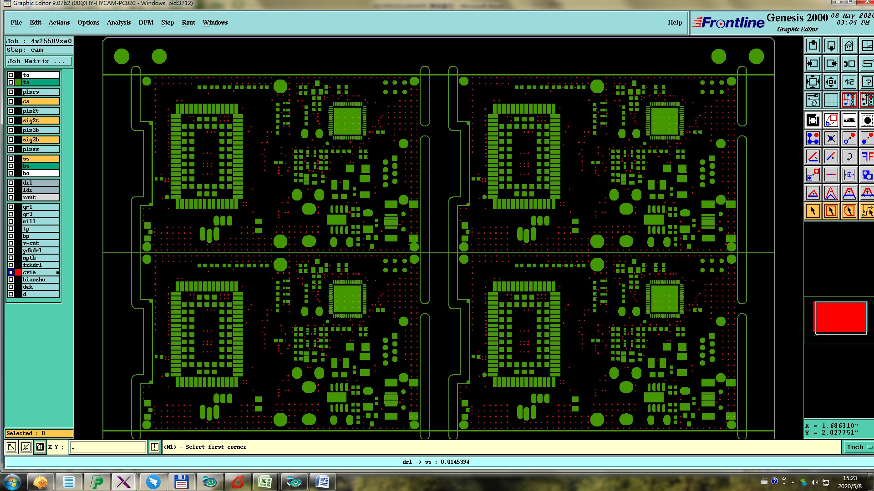Click the red cvia color swatch
Screen dimensions: 874x491
[x=18, y=272]
